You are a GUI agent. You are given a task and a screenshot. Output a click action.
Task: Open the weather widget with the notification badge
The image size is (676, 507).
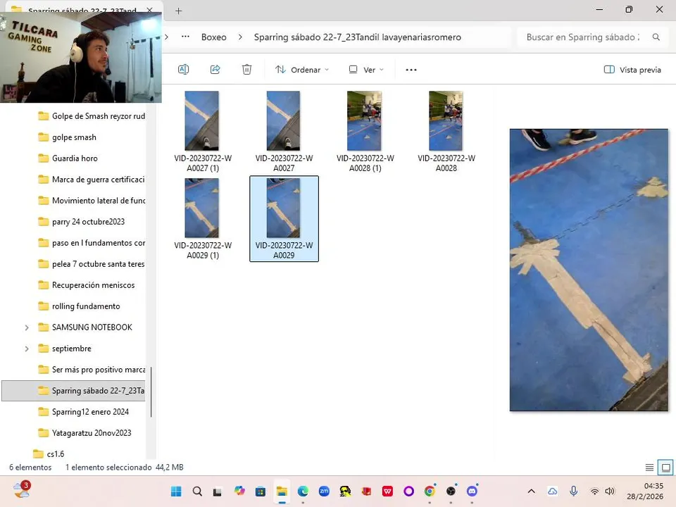[x=21, y=490]
